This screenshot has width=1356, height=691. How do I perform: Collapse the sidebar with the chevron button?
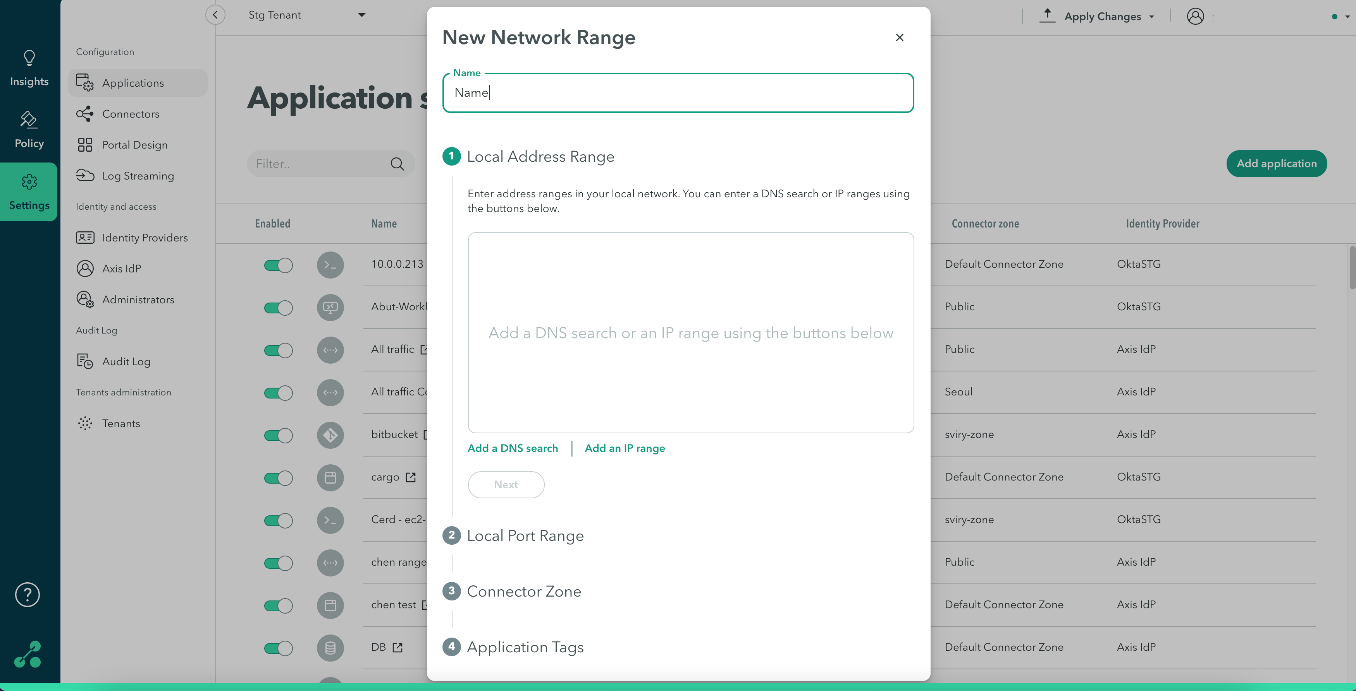215,15
